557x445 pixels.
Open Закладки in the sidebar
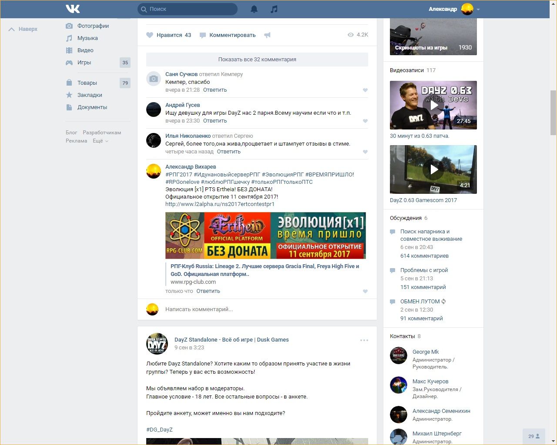coord(90,95)
